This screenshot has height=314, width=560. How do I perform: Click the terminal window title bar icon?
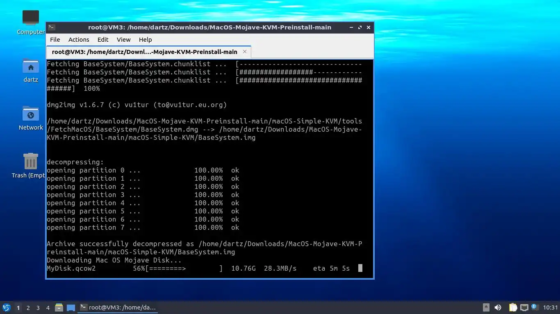[x=51, y=27]
